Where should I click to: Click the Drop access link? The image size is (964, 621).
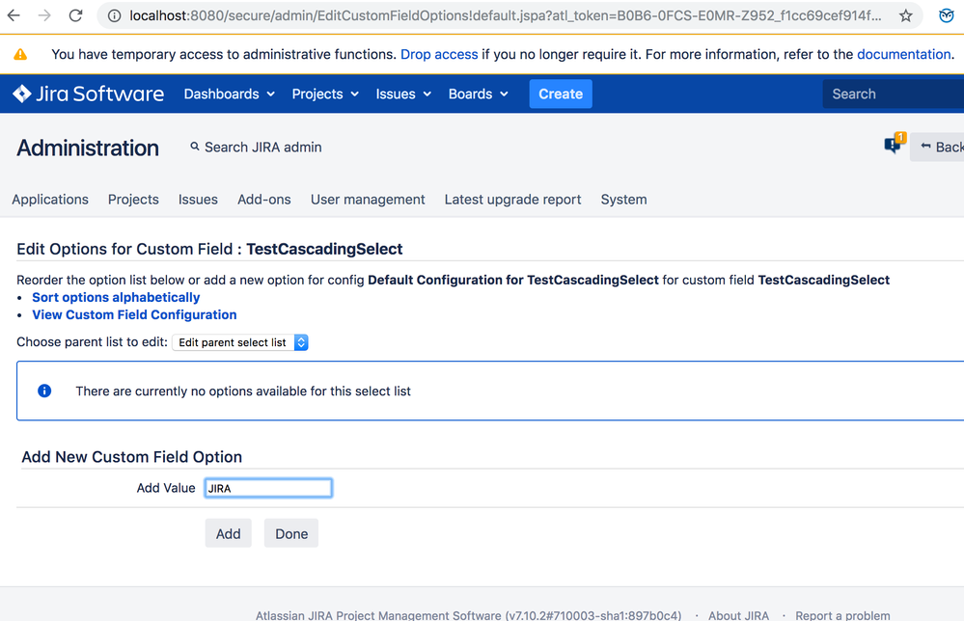tap(439, 54)
